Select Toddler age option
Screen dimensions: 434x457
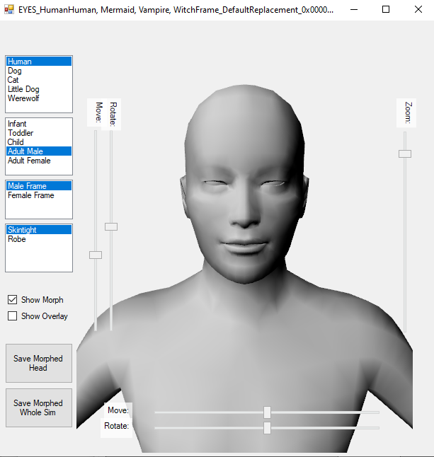pos(21,133)
